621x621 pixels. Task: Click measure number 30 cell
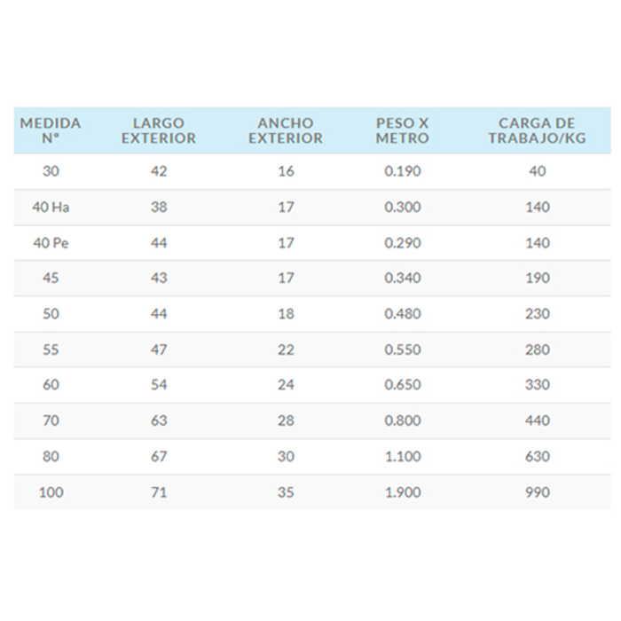coord(51,171)
